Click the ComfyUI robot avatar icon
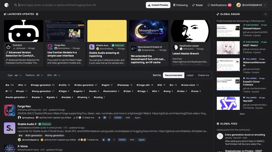Viewport: 272px width, 152px height. coord(8,47)
